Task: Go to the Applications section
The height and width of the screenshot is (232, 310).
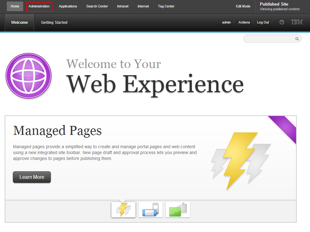Action: click(68, 6)
